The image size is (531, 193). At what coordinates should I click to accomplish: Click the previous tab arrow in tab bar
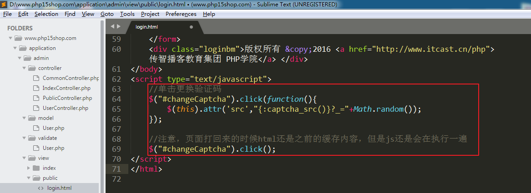[x=112, y=27]
